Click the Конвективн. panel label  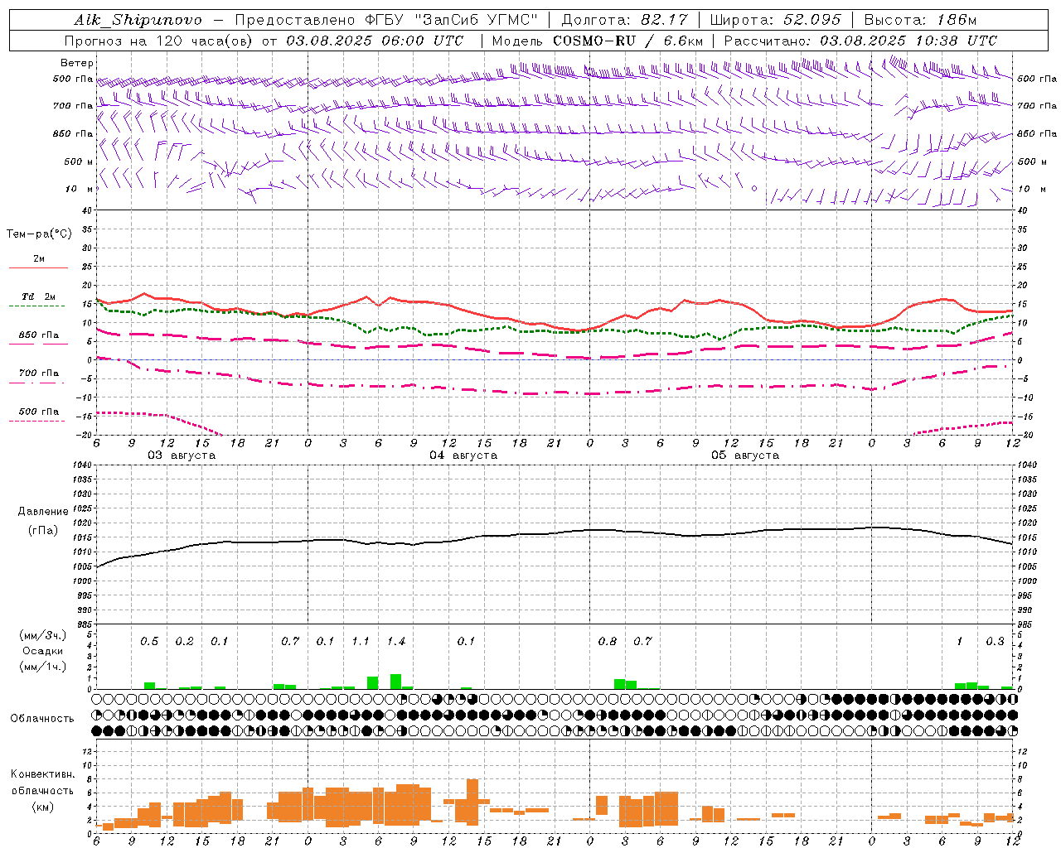(x=42, y=774)
